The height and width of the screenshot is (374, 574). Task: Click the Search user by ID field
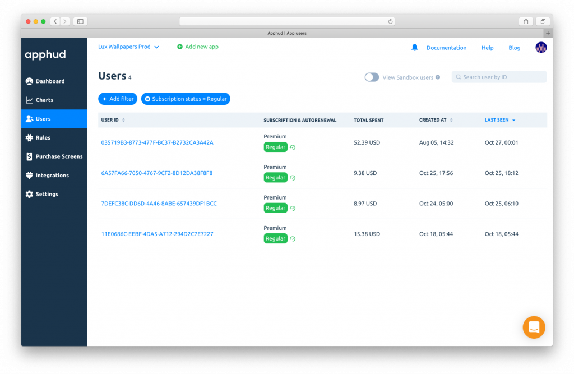(x=499, y=77)
